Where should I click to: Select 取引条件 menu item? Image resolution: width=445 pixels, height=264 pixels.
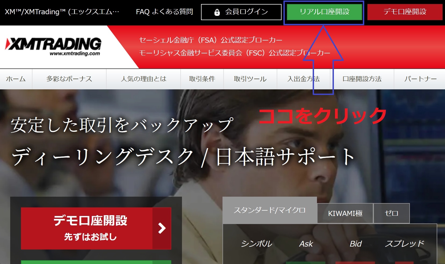coord(202,79)
